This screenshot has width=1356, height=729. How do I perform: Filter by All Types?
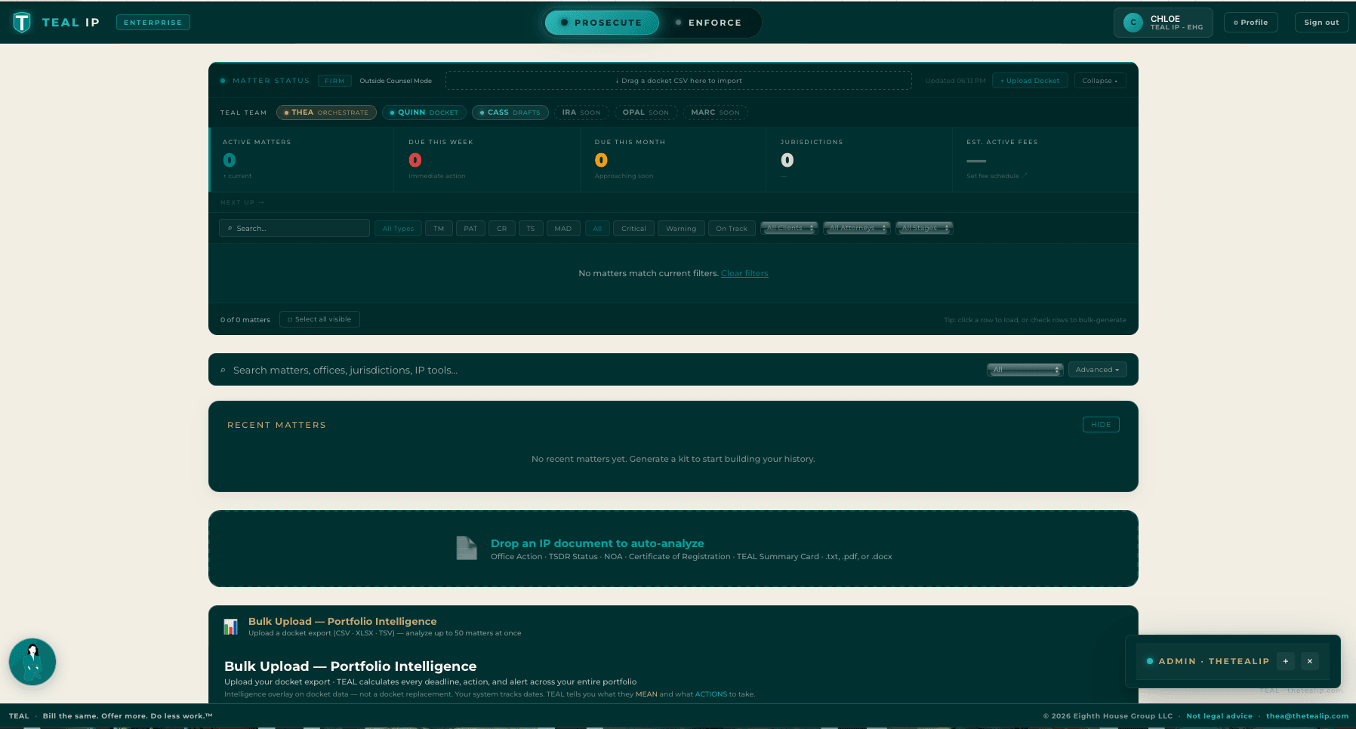pos(398,229)
